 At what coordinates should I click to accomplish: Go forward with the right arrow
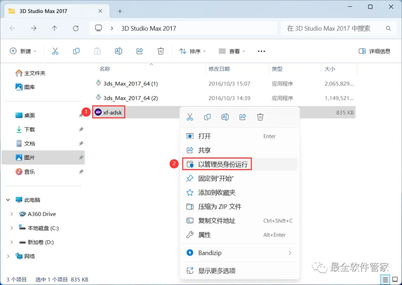(x=33, y=28)
